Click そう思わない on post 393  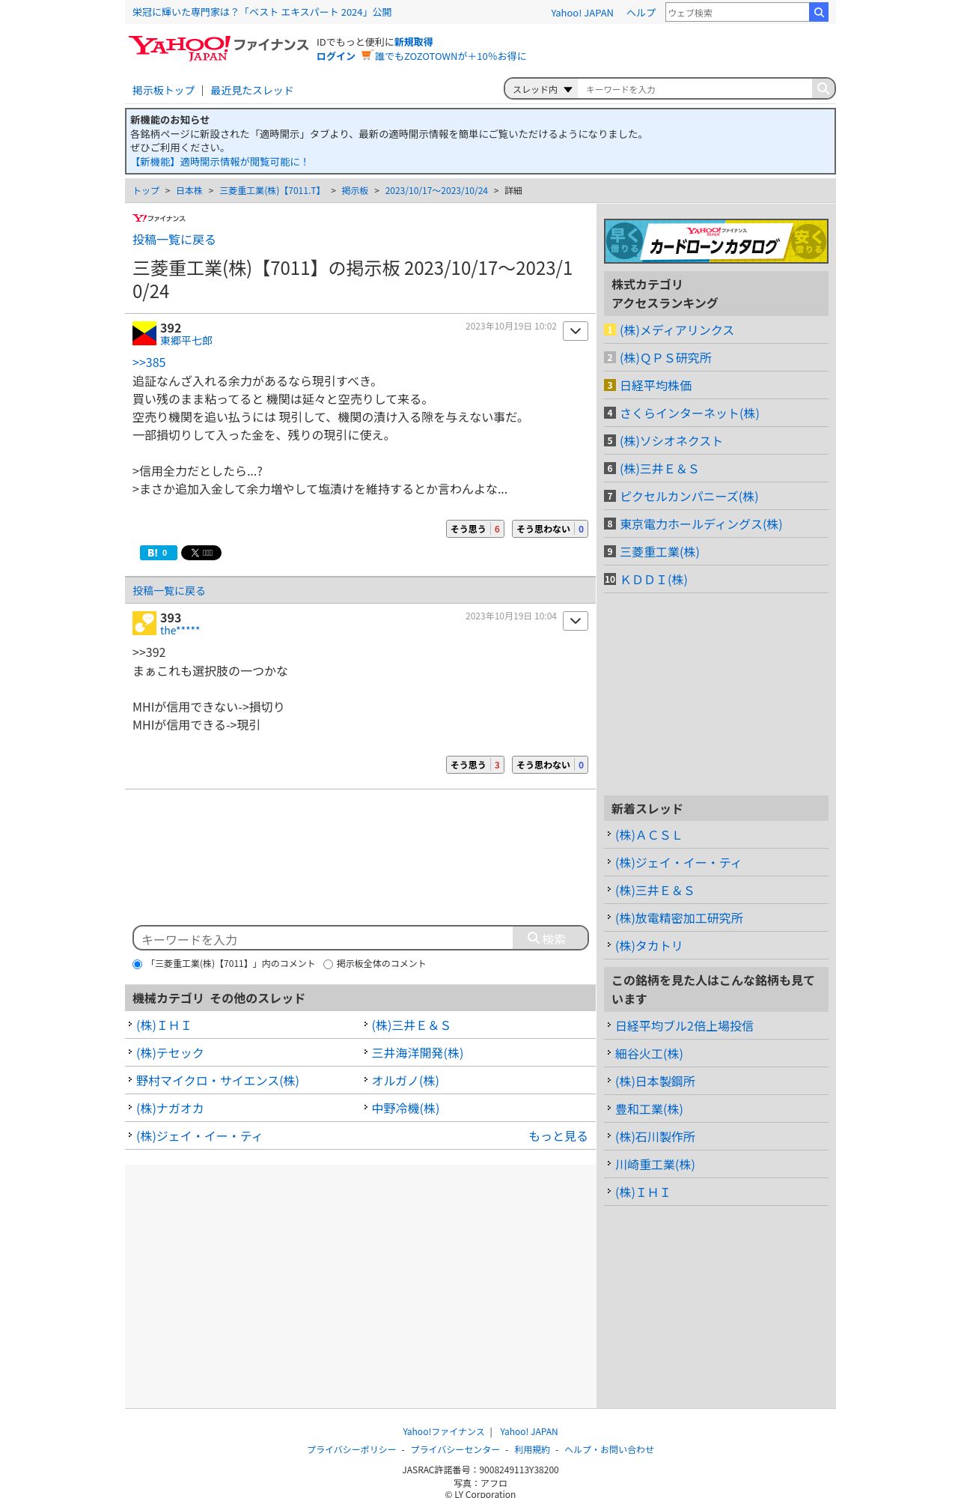coord(549,765)
